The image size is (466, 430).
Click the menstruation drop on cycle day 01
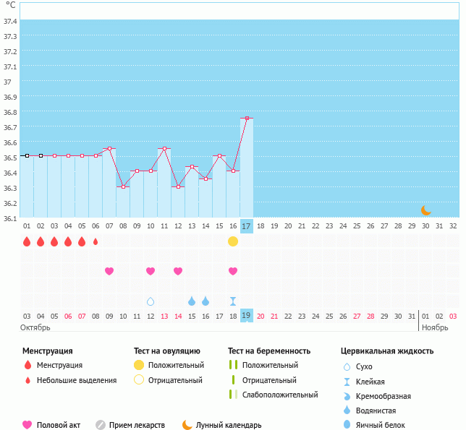(27, 241)
